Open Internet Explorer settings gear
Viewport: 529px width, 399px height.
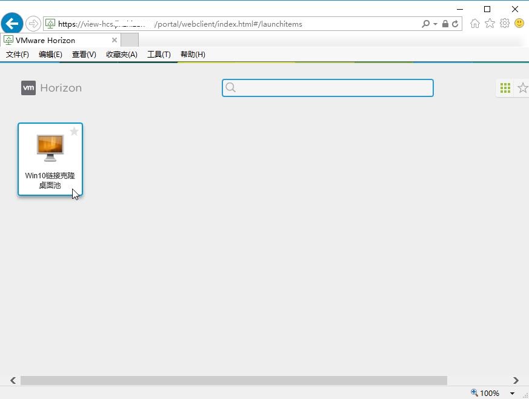[x=504, y=23]
